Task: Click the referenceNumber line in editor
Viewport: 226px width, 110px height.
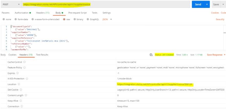Action: tap(21, 44)
